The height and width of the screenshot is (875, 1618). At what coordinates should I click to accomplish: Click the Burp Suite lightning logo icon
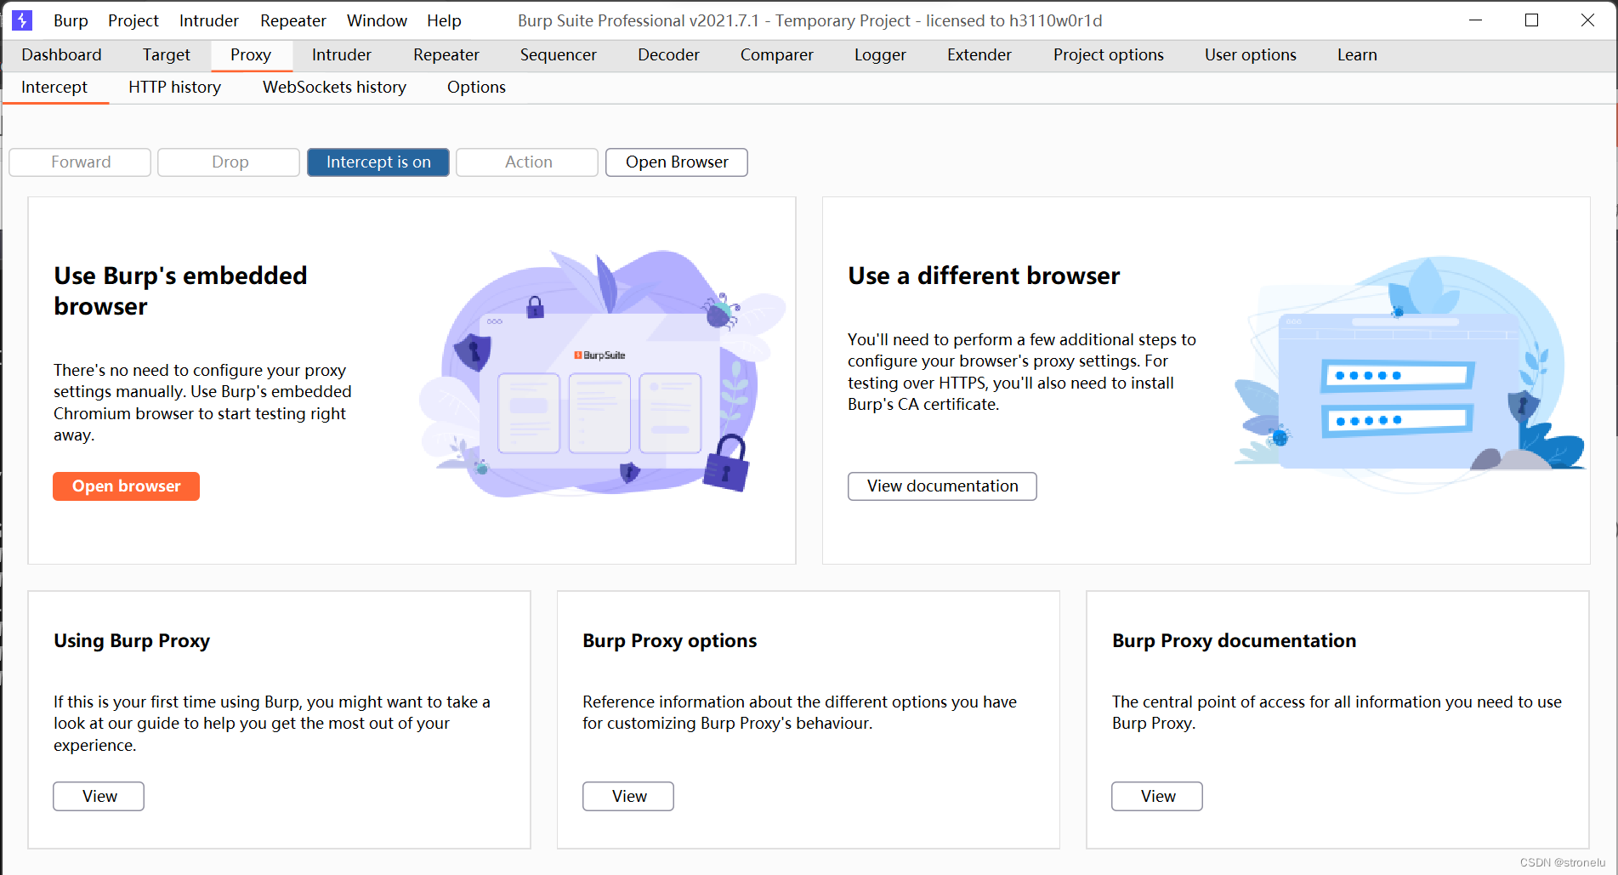click(22, 20)
